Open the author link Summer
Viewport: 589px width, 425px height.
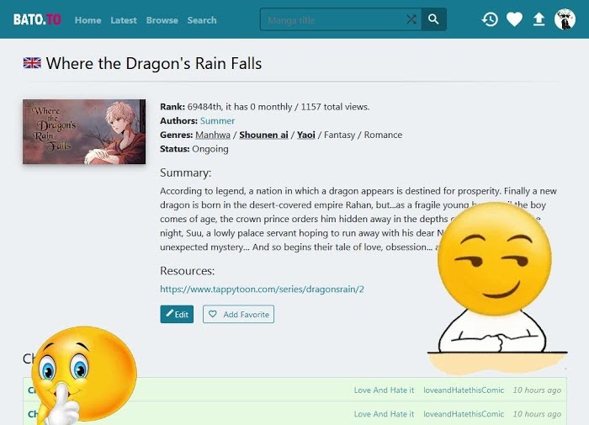[x=217, y=120]
